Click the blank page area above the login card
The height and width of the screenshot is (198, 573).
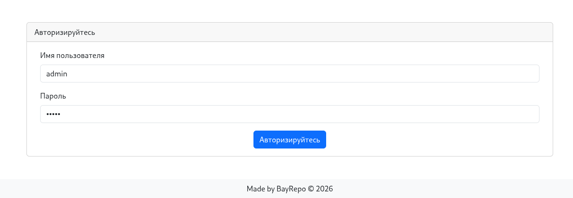click(x=283, y=10)
